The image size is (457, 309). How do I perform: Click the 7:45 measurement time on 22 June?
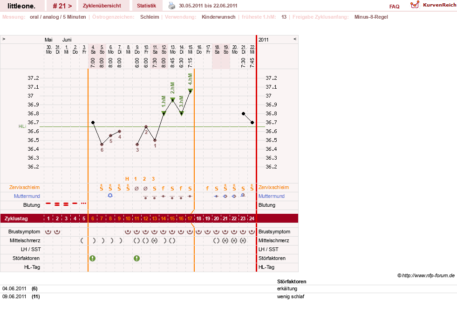[x=252, y=63]
